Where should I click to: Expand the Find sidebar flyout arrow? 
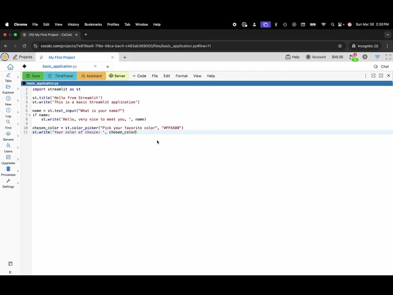coord(18,124)
